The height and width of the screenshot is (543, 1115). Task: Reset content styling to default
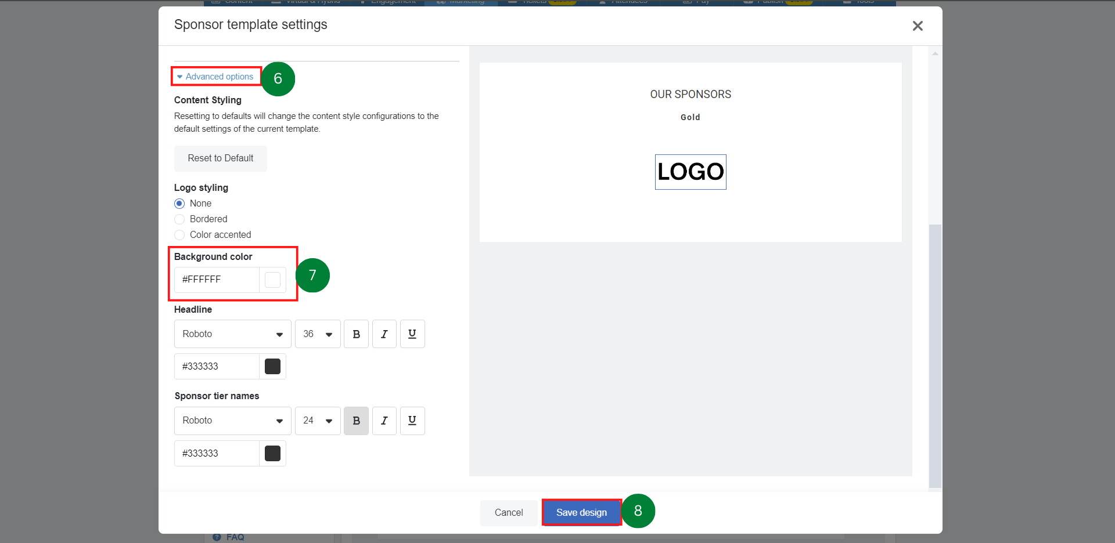click(220, 158)
